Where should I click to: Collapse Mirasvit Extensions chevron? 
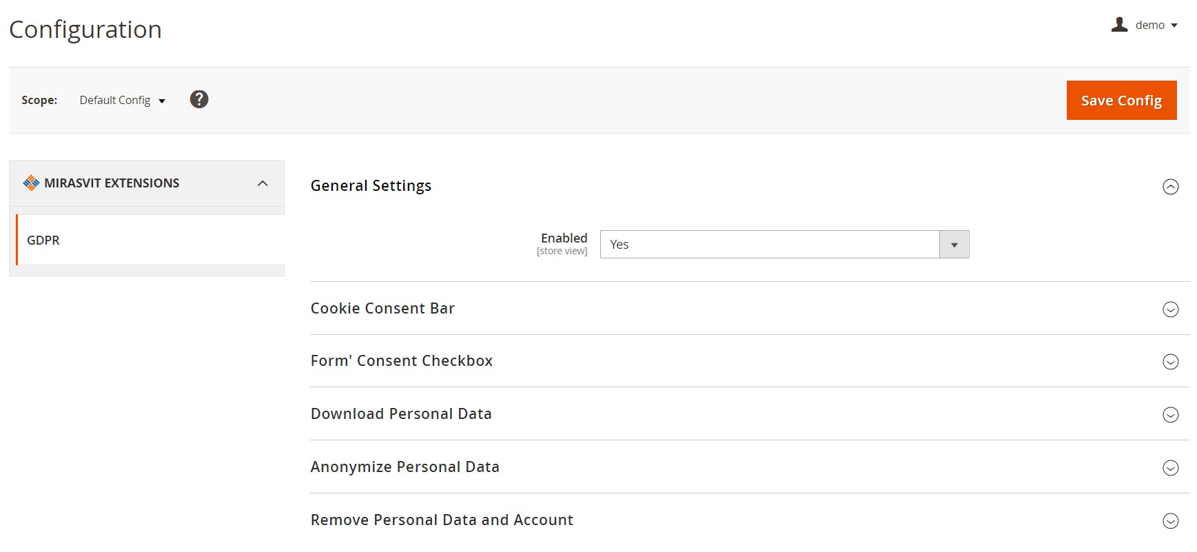(x=263, y=183)
